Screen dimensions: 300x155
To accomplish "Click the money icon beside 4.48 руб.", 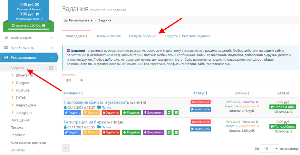I will point(37,5).
